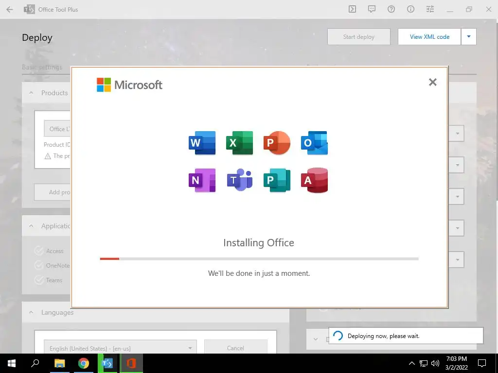Click the Installing Office heading
This screenshot has width=498, height=373.
(x=259, y=243)
